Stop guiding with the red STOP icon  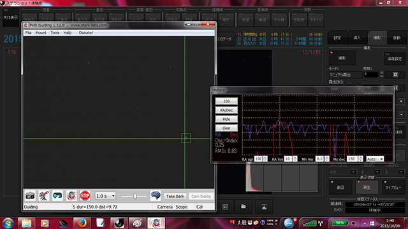click(85, 195)
